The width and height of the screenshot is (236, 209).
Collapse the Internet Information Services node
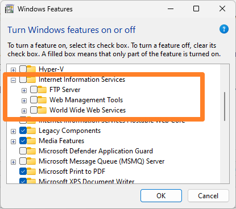13,80
